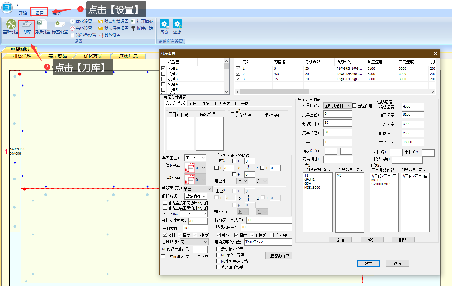452x286 pixels.
Task: Open 默认加载设置 default load settings
Action: point(113,21)
